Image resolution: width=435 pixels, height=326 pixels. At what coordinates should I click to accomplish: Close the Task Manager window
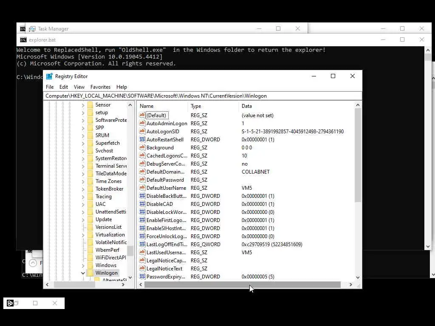click(x=298, y=28)
